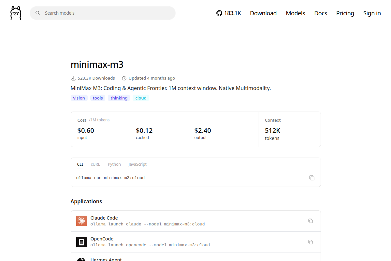Click the vision tag
The width and height of the screenshot is (391, 261).
click(79, 98)
